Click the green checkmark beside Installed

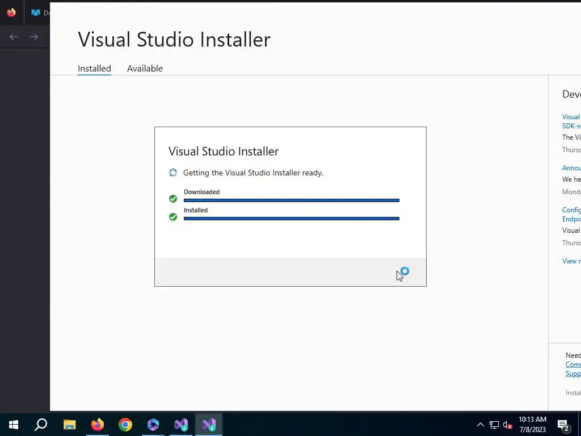[173, 217]
